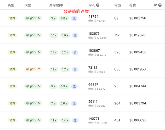
Task: Click the OpenAI logo icon in the gpt-5.2 tag
Action: click(27, 69)
